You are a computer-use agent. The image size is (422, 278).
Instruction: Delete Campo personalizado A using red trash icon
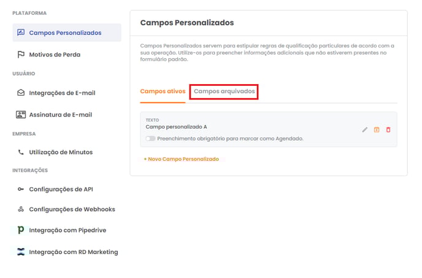[388, 130]
